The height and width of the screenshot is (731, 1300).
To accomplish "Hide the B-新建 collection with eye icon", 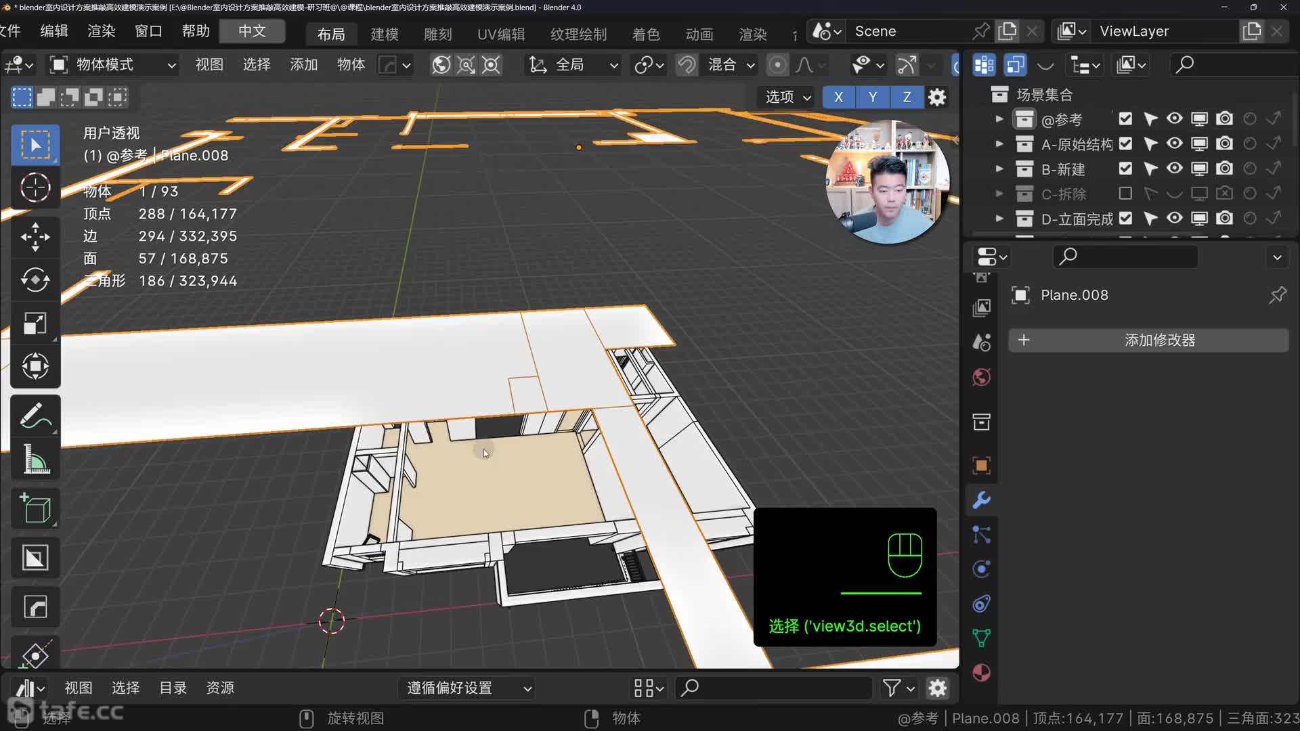I will tap(1175, 169).
